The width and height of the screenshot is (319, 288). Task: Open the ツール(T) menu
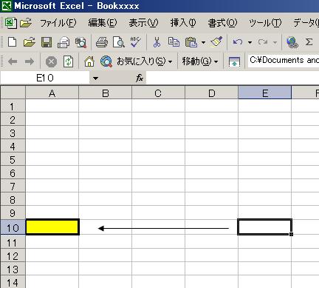point(265,23)
